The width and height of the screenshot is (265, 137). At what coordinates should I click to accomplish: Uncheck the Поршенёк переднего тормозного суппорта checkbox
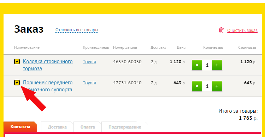point(17,83)
